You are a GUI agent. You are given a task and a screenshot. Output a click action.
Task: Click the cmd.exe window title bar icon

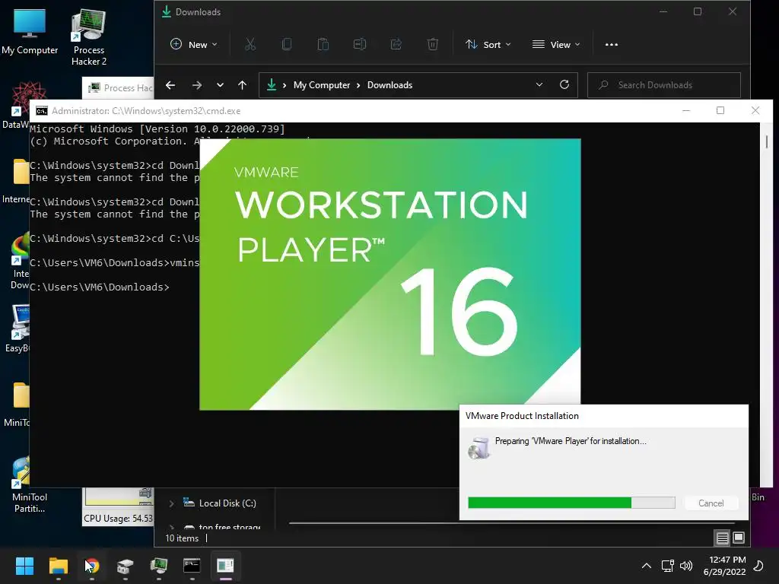click(42, 111)
